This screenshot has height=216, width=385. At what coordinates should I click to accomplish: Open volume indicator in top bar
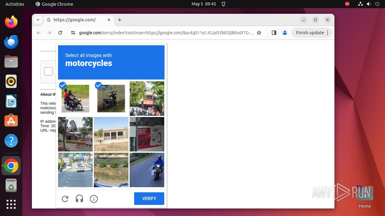pyautogui.click(x=369, y=4)
